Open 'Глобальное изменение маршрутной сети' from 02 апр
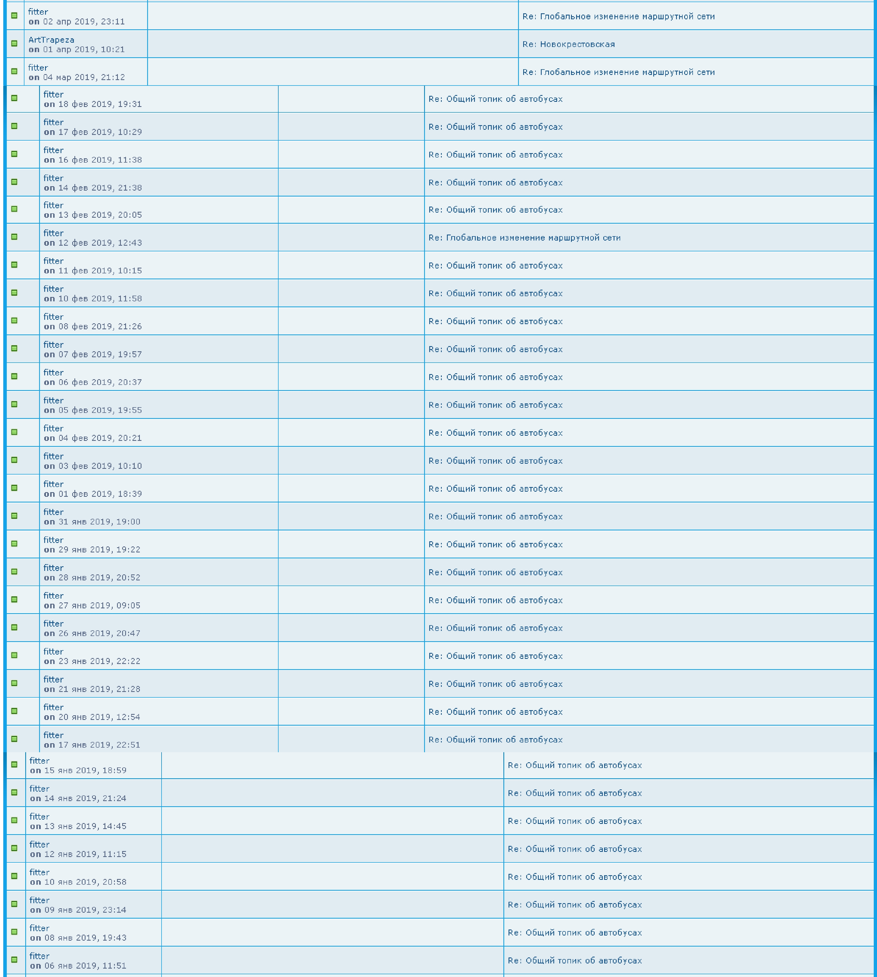This screenshot has width=877, height=977. tap(618, 16)
